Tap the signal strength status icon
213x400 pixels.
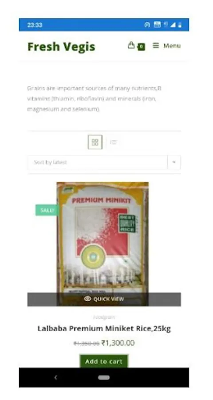(x=173, y=25)
